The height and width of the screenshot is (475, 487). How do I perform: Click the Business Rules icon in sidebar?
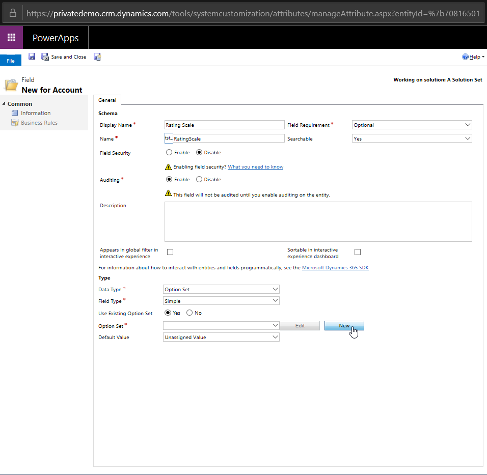click(x=15, y=123)
